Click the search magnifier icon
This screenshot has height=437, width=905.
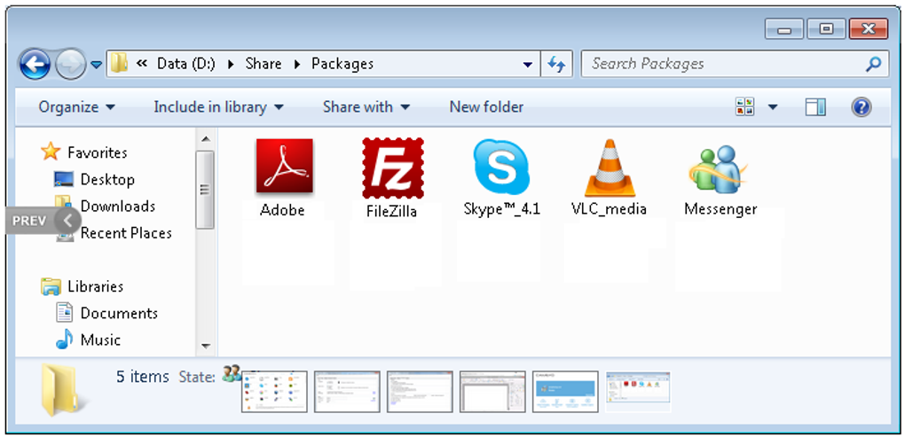[x=873, y=64]
